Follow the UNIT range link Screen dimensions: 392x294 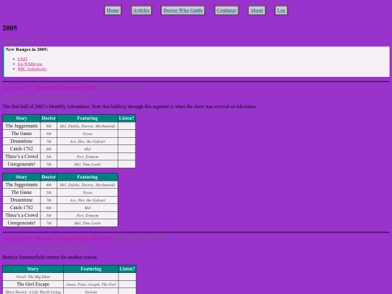(23, 59)
